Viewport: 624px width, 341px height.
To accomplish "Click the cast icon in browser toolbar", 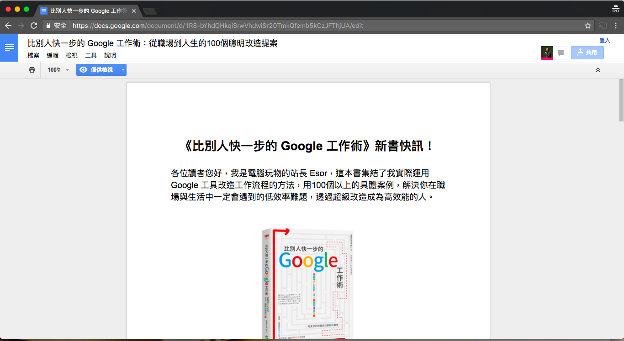I will click(603, 26).
